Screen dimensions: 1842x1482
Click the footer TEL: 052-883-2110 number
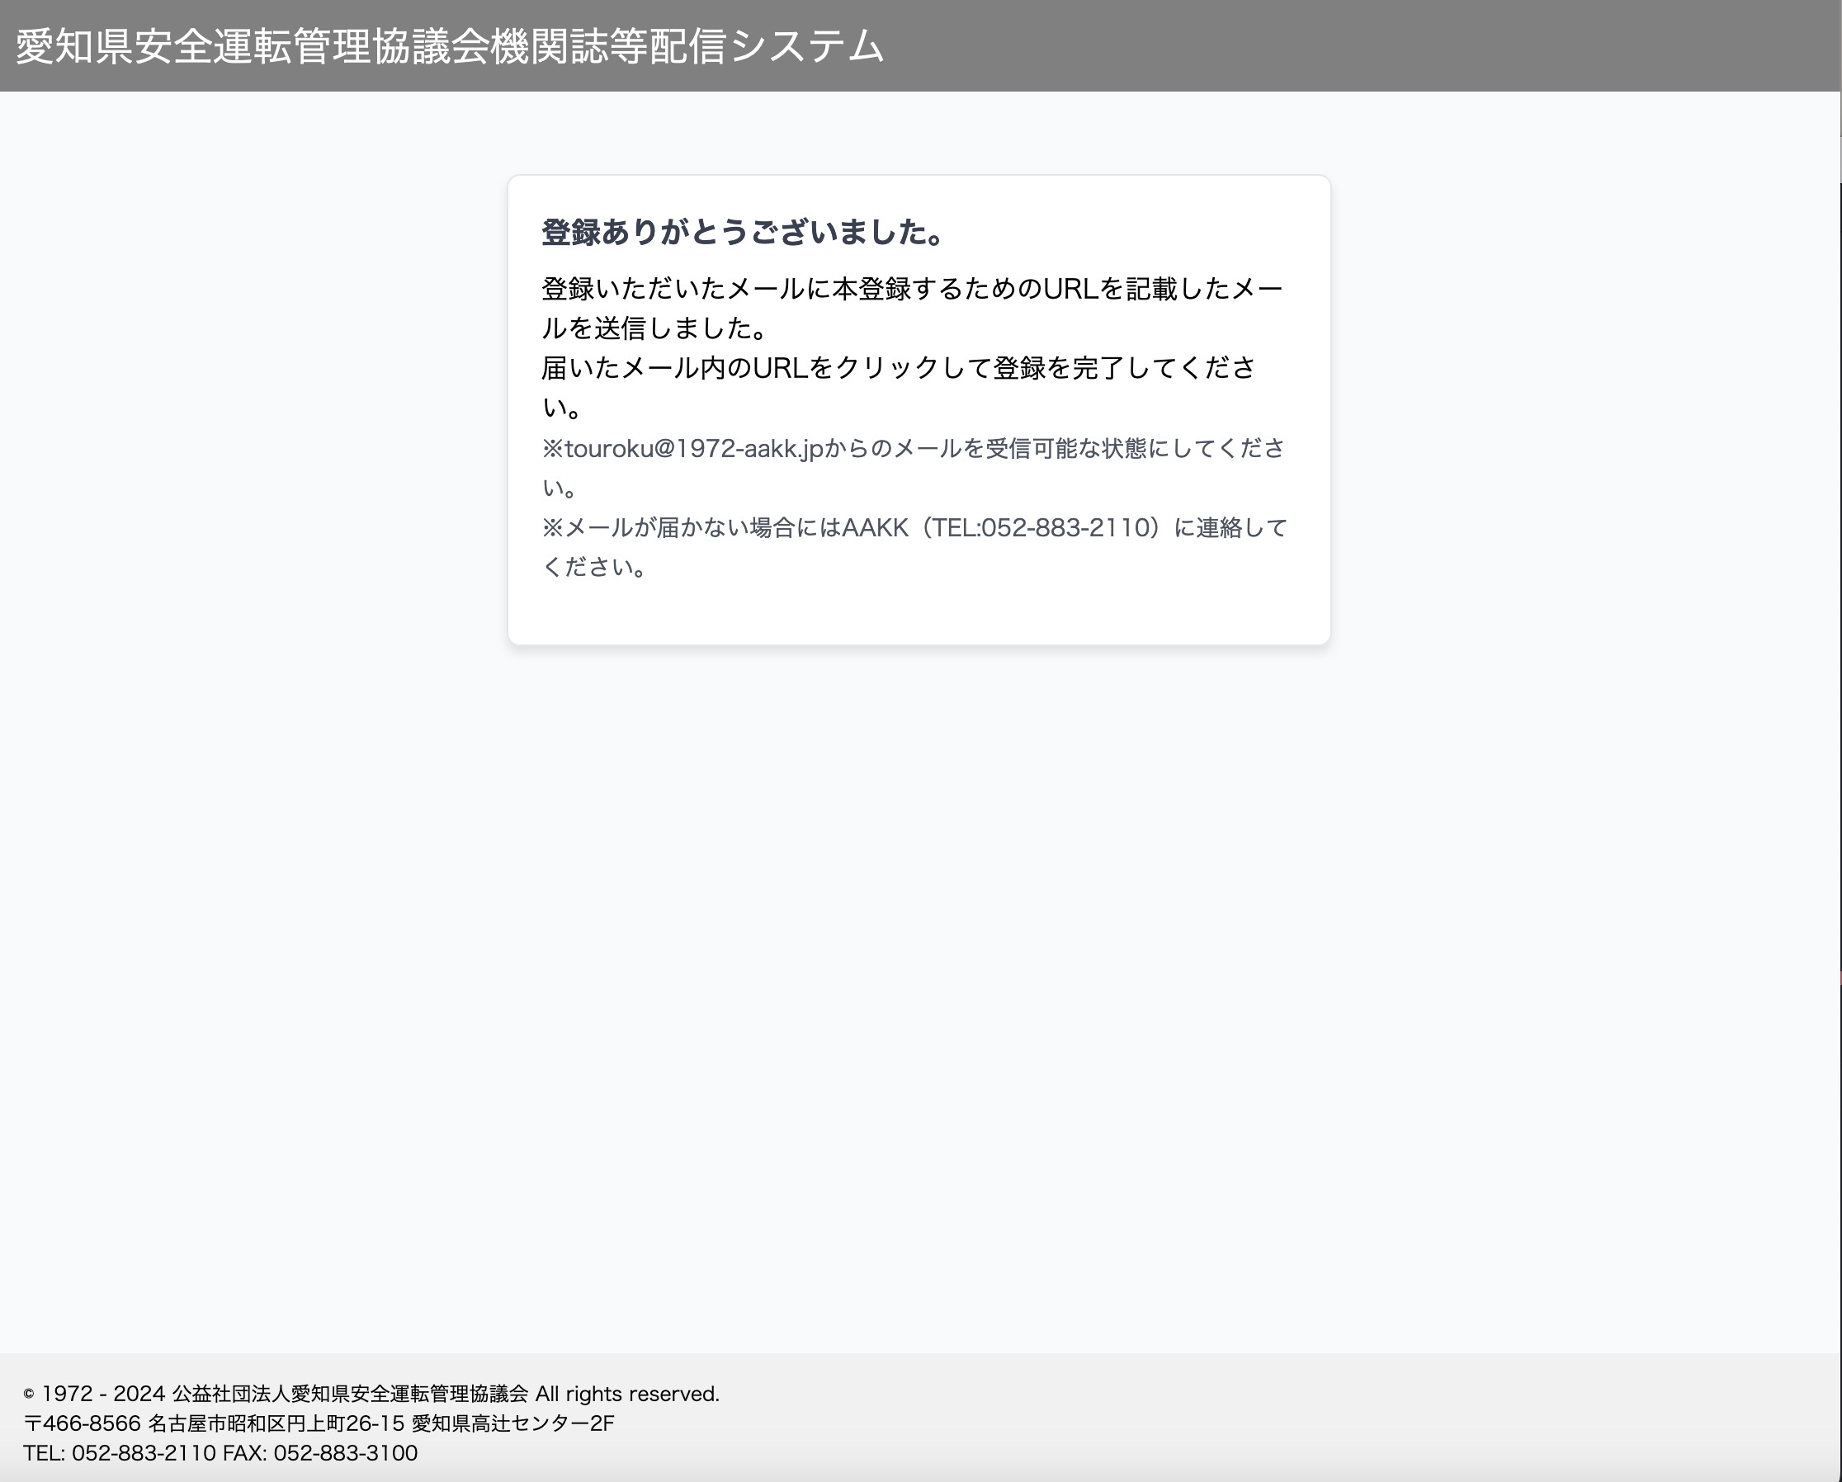pos(120,1453)
